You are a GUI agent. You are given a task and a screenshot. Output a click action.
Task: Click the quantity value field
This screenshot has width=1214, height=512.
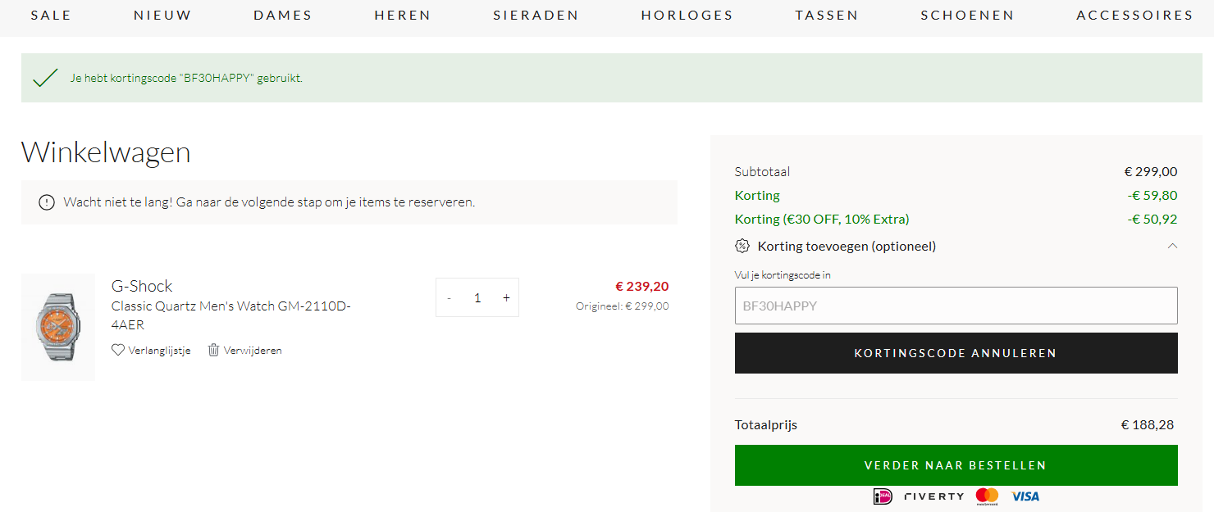pos(477,298)
